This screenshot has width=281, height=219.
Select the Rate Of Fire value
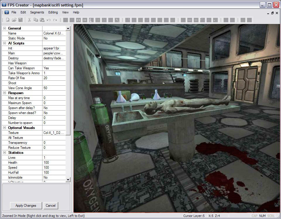tap(54, 78)
